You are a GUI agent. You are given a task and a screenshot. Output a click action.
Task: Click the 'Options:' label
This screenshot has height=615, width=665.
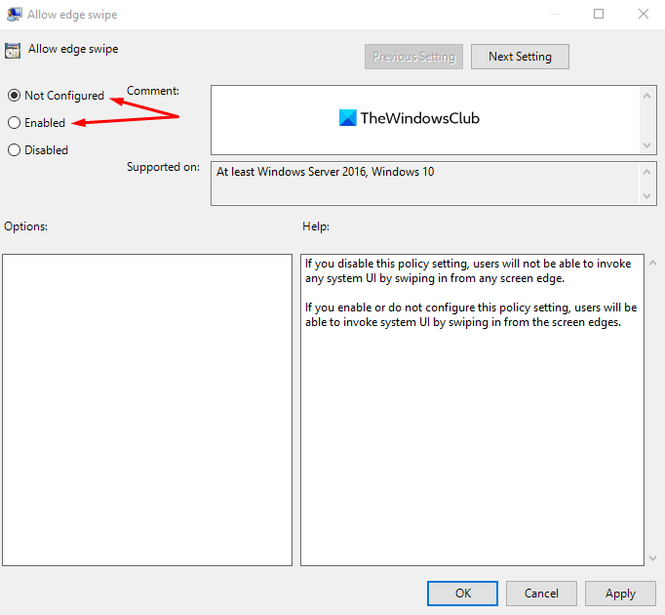(x=26, y=226)
